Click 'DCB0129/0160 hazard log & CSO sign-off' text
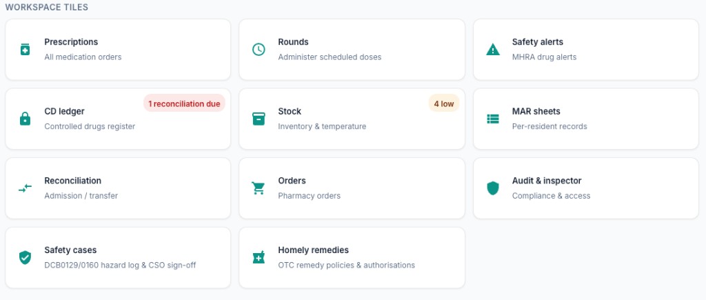 click(x=120, y=266)
